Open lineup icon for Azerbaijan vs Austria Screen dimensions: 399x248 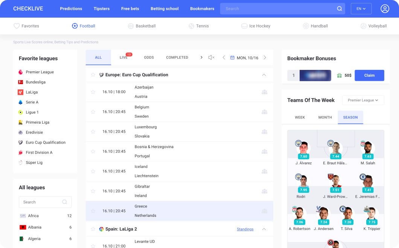tap(264, 92)
